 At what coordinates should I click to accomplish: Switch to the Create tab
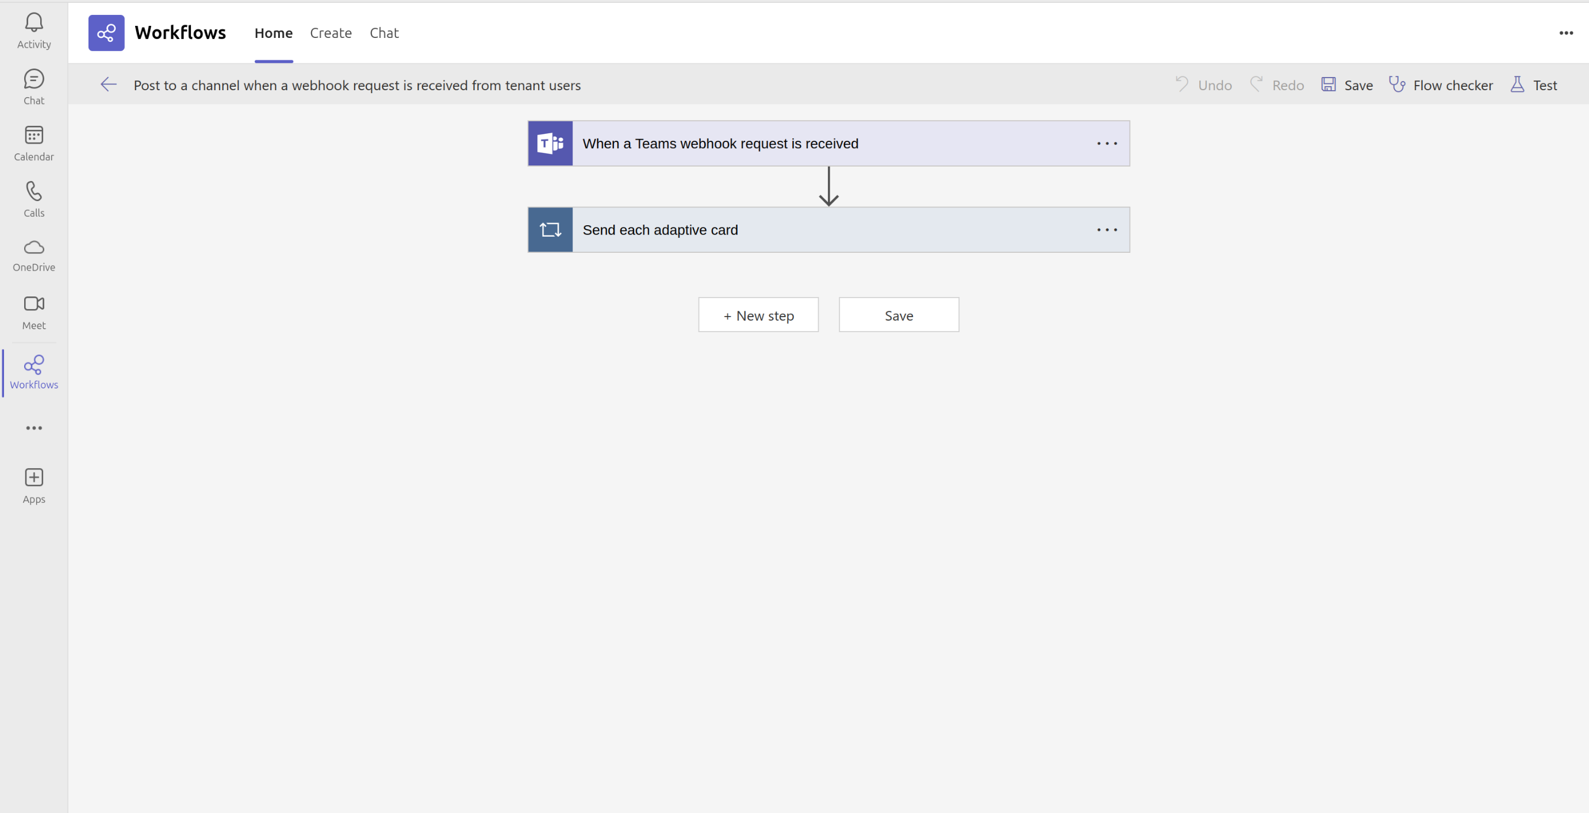pyautogui.click(x=331, y=33)
